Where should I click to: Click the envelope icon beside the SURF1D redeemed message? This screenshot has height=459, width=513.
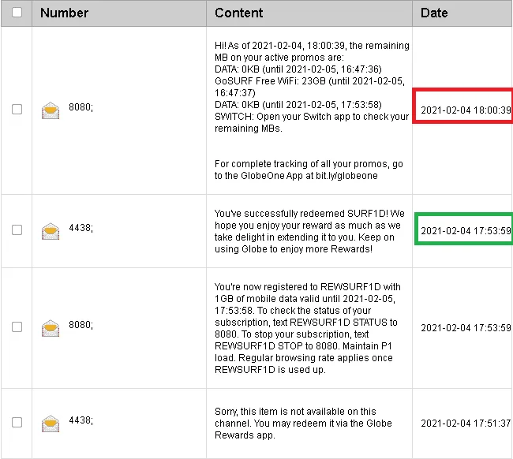click(x=51, y=231)
